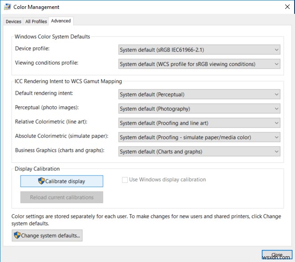295x262 pixels.
Task: Click the ICC Rendering Intent to WCS Gamut Mapping heading
Action: [68, 81]
